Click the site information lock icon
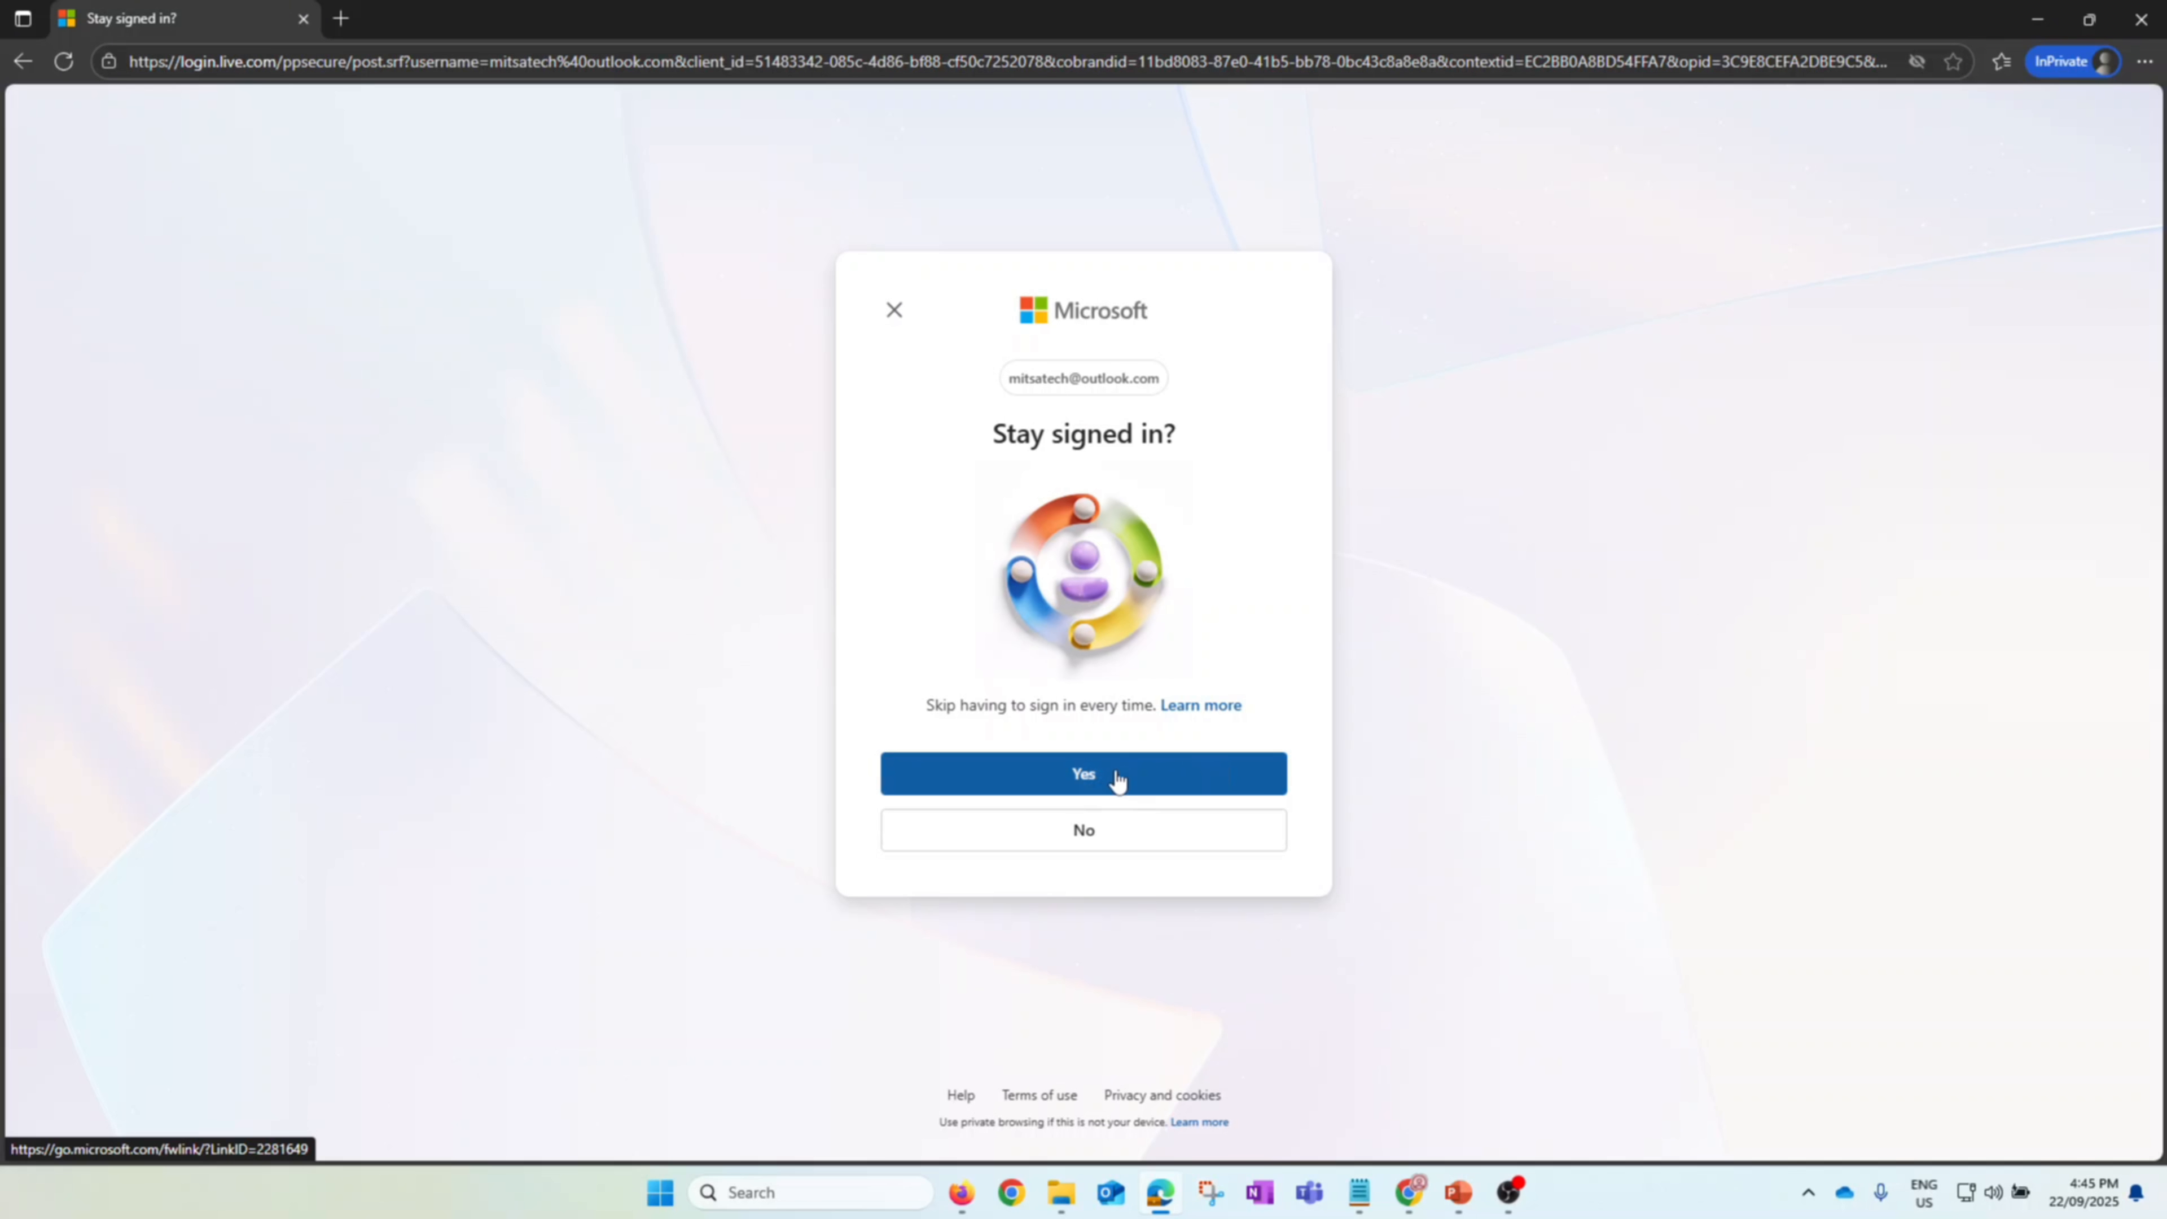The height and width of the screenshot is (1219, 2167). 108,60
